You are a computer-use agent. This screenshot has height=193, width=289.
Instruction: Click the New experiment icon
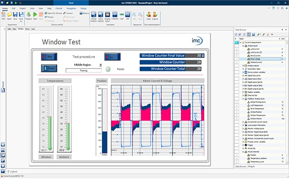point(3,16)
